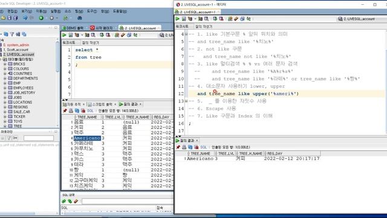Click refresh icon in connections panel toolbar
Image resolution: width=387 pixels, height=218 pixels.
[x=6, y=35]
